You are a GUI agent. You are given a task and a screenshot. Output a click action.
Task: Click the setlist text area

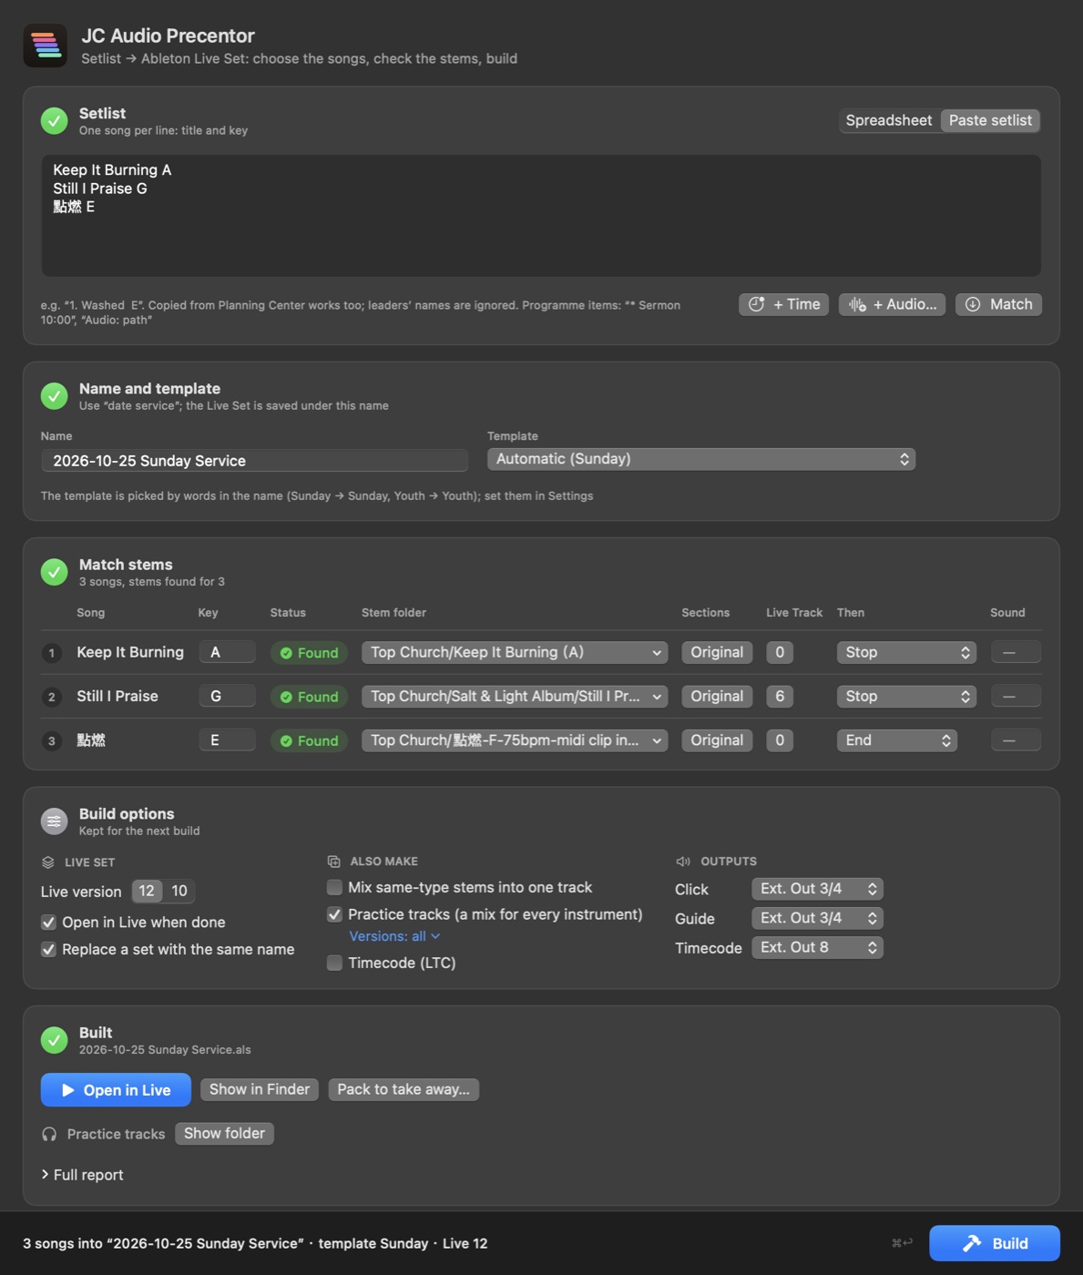541,215
